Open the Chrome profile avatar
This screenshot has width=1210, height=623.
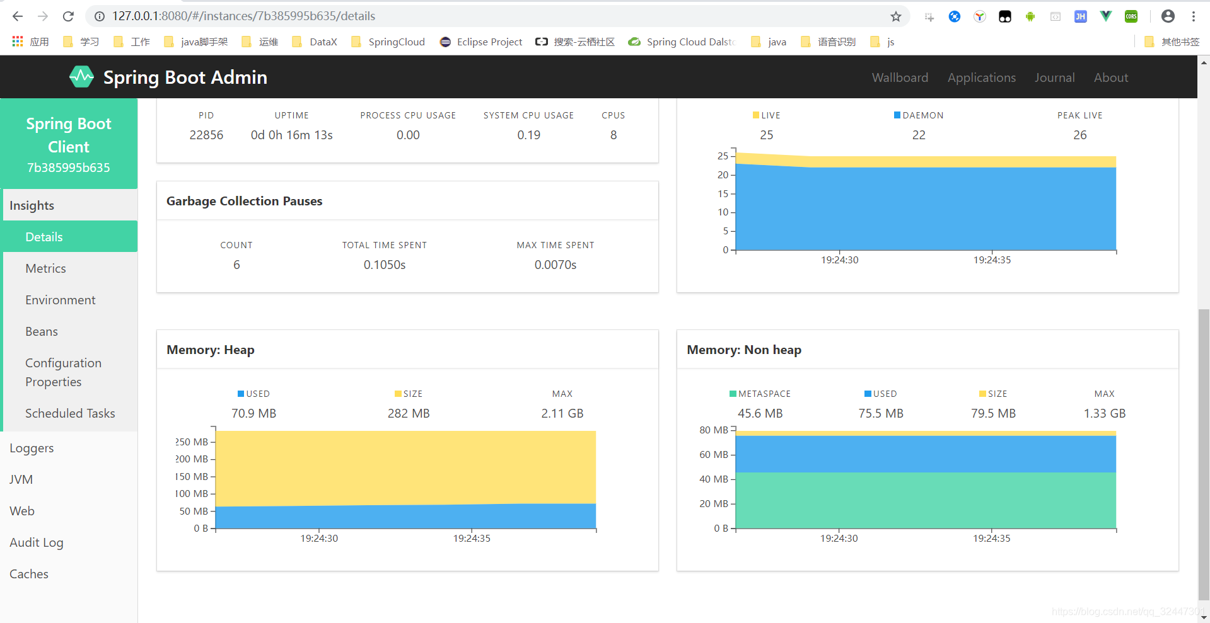(1168, 16)
